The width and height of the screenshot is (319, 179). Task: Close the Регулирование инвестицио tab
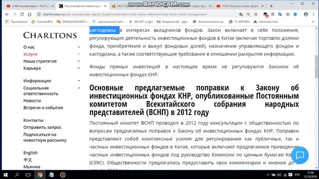[105, 6]
